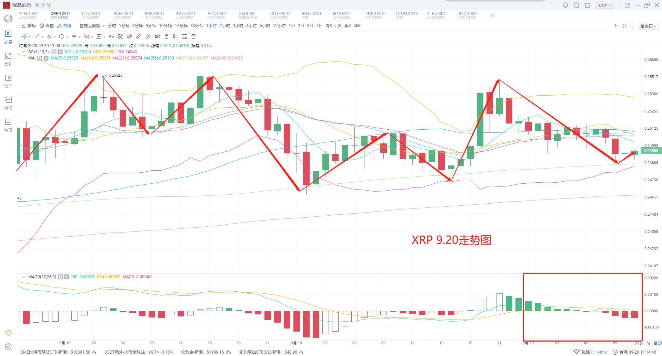Viewport: 662px width, 356px height.
Task: Toggle 自动 auto scale
Action: 657,343
